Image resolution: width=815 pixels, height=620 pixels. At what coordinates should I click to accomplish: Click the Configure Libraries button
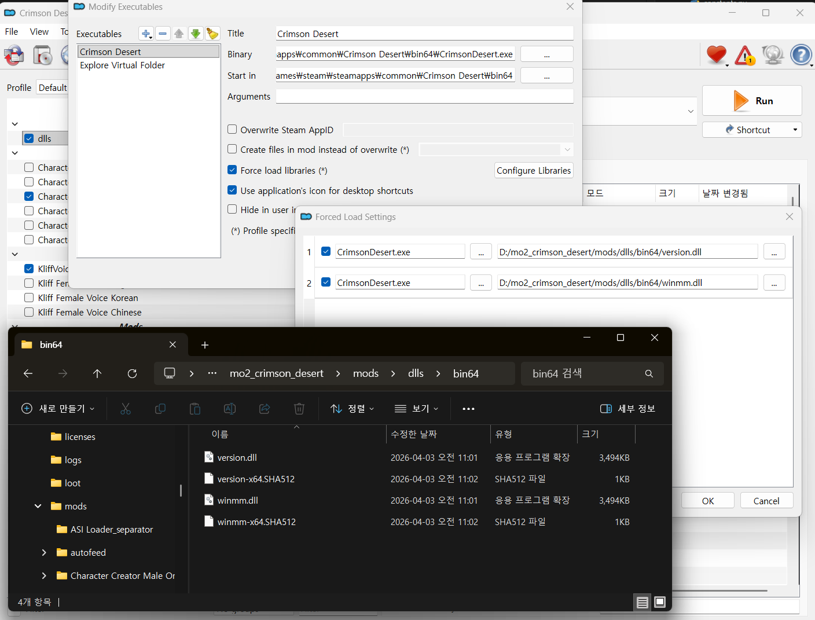tap(533, 170)
